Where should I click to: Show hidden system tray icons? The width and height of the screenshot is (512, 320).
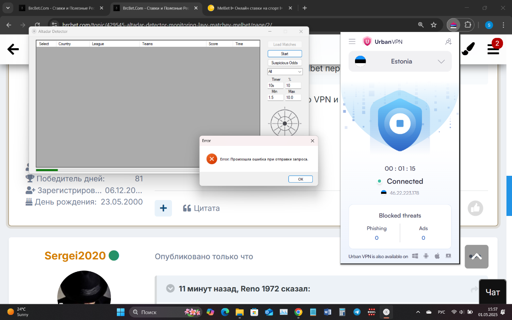click(418, 312)
